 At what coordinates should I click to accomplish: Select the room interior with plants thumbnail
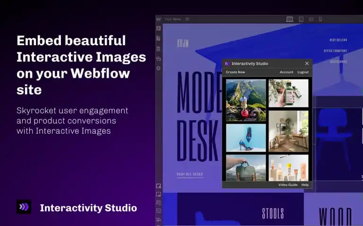point(288,131)
